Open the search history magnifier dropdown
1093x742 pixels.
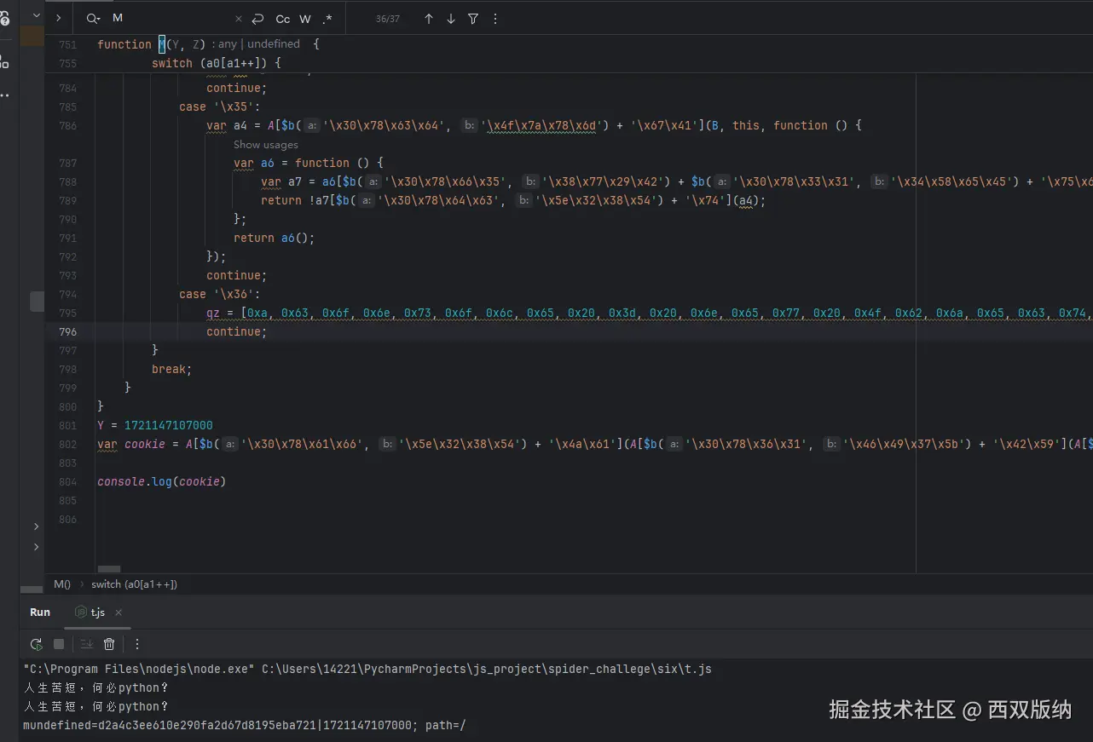click(x=93, y=19)
